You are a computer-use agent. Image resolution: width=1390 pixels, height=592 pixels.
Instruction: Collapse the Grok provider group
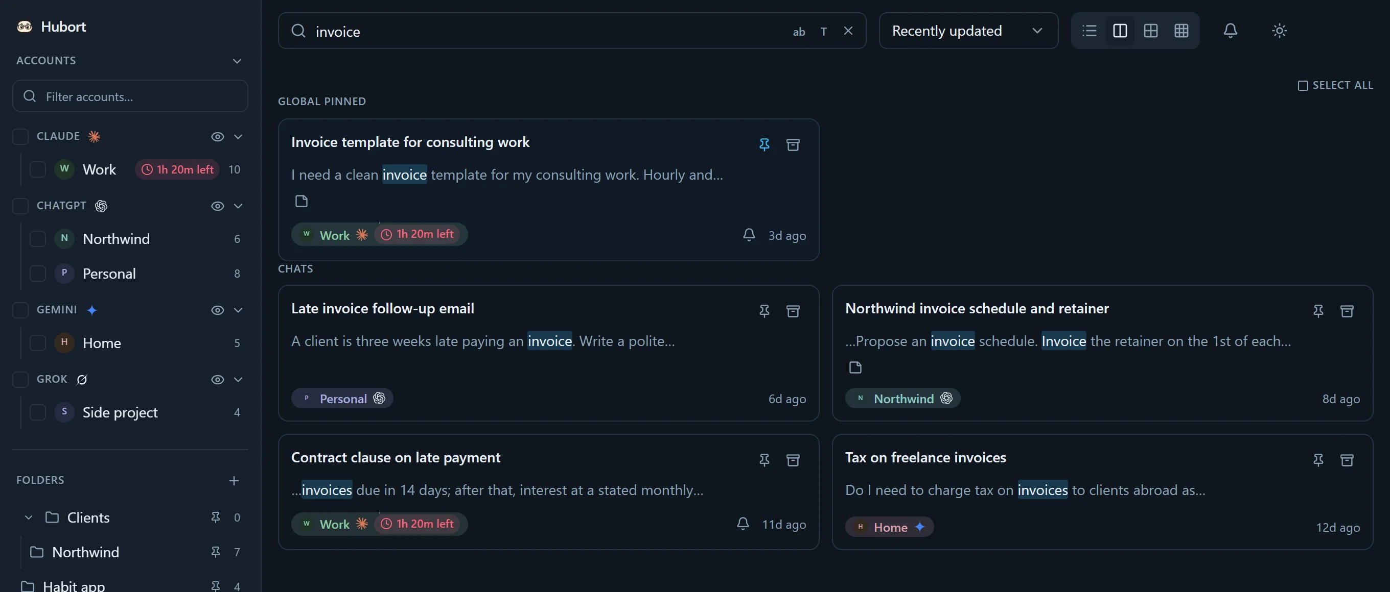click(238, 379)
